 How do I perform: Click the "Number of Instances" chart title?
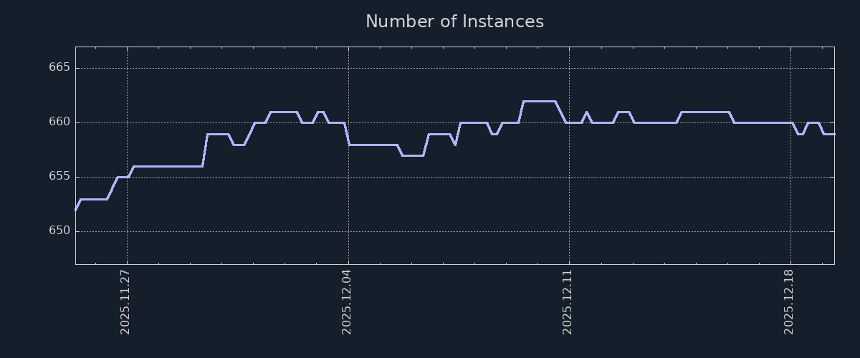coord(454,22)
